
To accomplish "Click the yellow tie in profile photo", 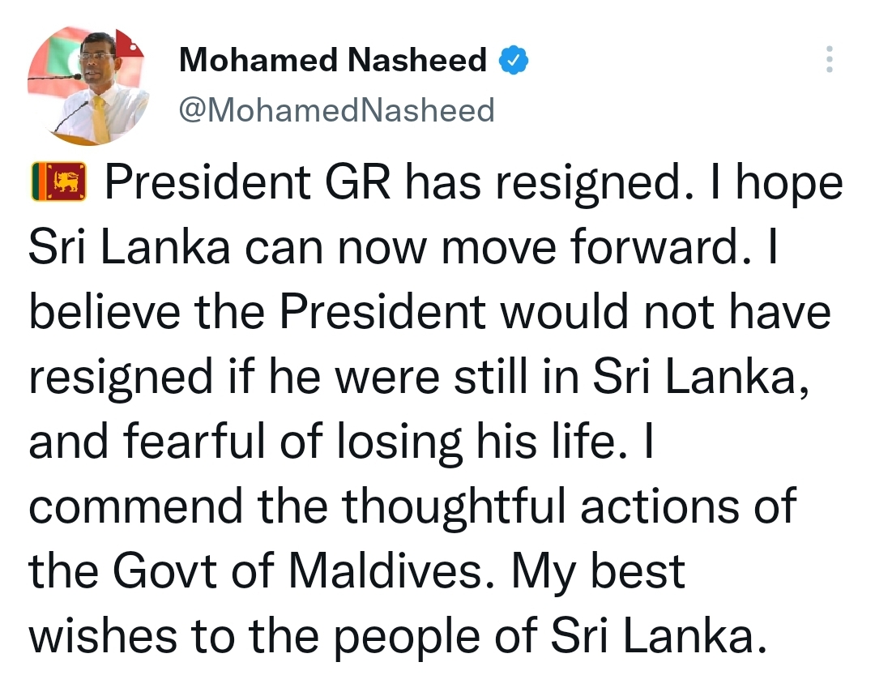I will [x=100, y=120].
